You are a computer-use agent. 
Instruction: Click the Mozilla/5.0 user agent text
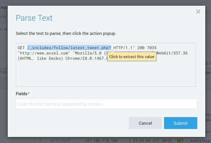click(x=87, y=53)
